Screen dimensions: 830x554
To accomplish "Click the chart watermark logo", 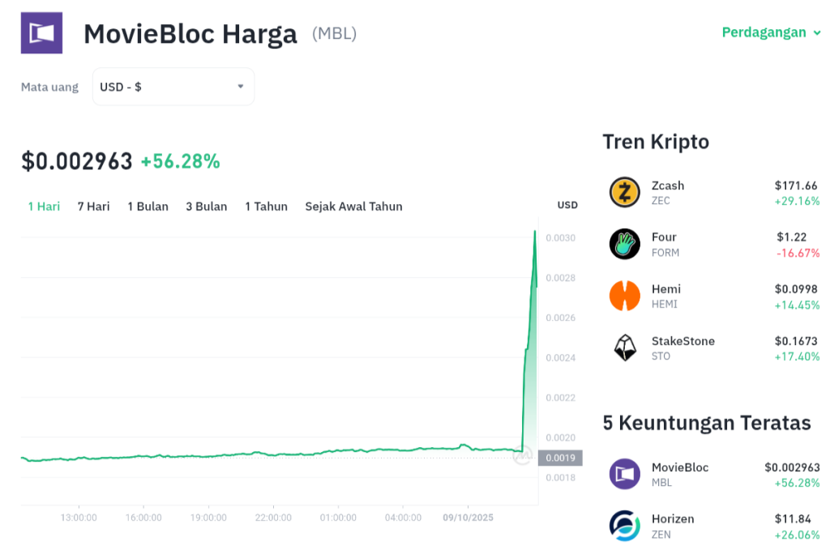I will click(x=523, y=457).
